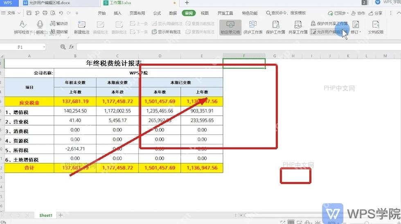Click the command search box (查找命令)

(286, 13)
